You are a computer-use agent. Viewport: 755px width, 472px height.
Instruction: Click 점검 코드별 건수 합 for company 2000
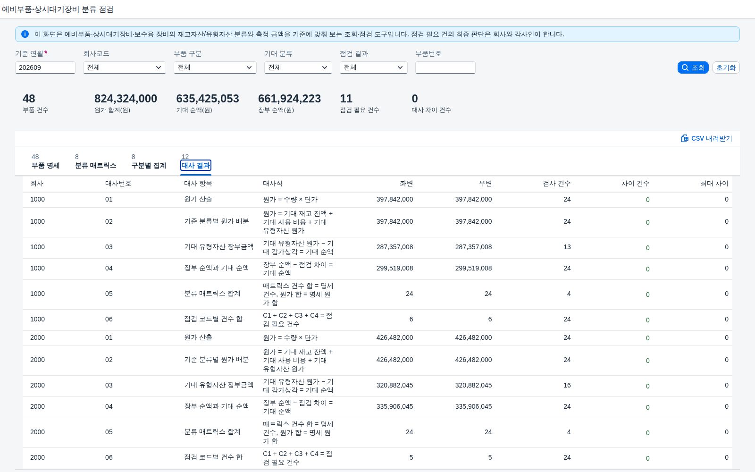(x=213, y=457)
